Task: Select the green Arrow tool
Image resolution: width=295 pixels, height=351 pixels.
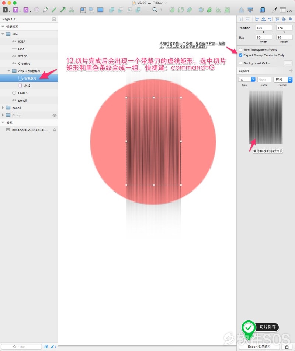Action: coord(63,10)
